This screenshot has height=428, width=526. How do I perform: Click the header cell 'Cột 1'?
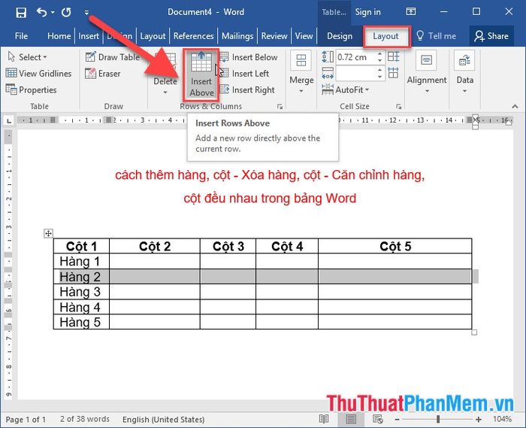(x=81, y=246)
